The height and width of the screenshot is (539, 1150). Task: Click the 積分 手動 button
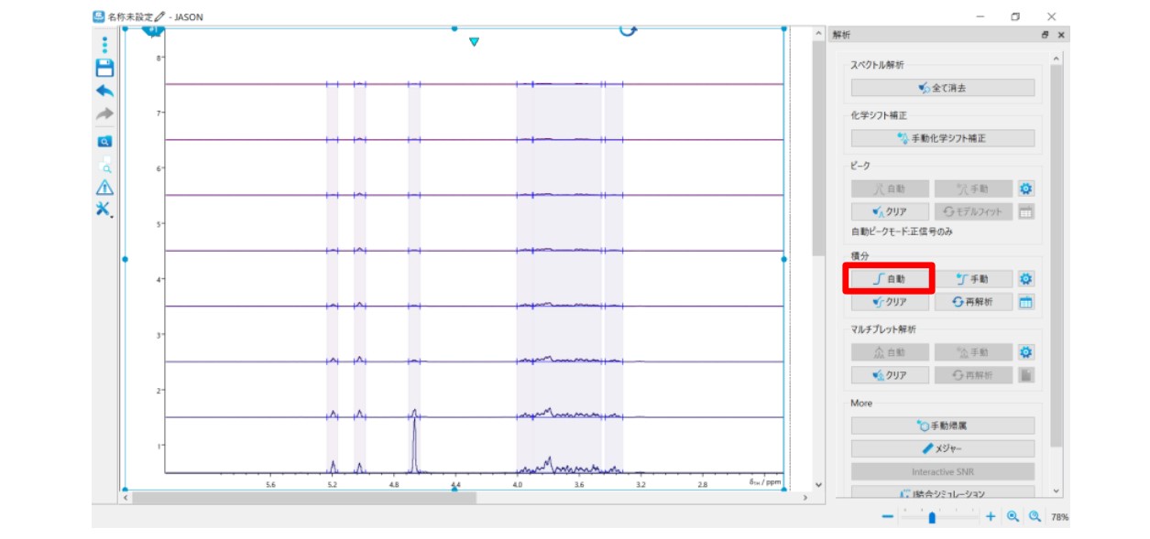click(972, 279)
